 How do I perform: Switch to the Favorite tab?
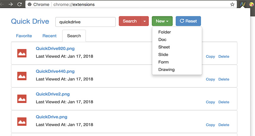pyautogui.click(x=24, y=36)
